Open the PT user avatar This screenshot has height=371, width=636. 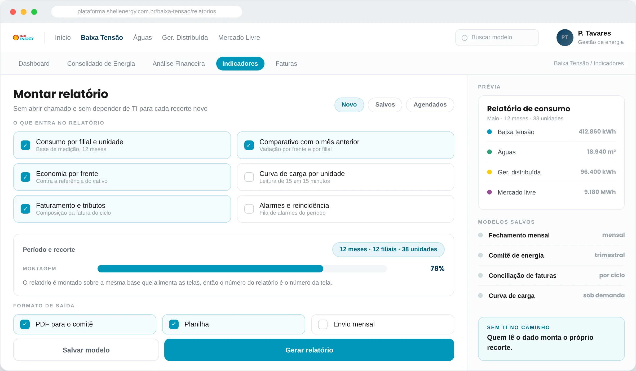[565, 38]
